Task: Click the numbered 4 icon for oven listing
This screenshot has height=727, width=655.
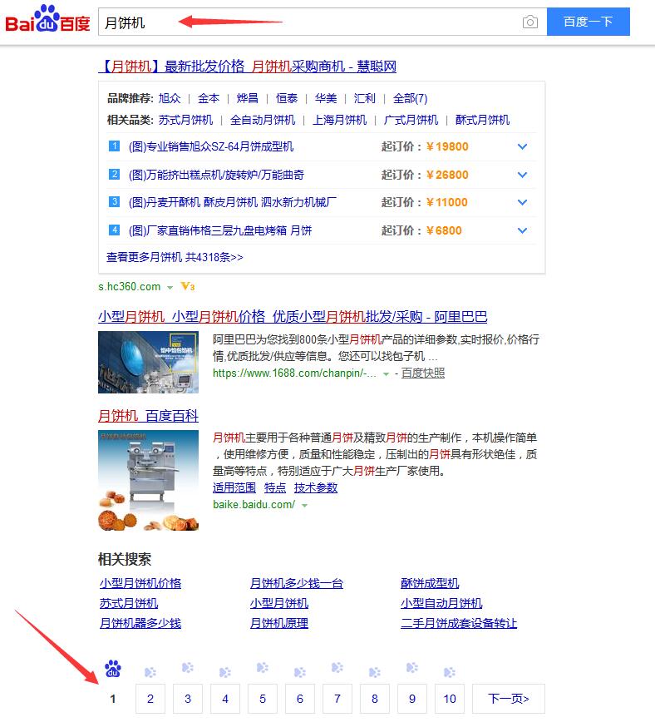Action: tap(114, 230)
